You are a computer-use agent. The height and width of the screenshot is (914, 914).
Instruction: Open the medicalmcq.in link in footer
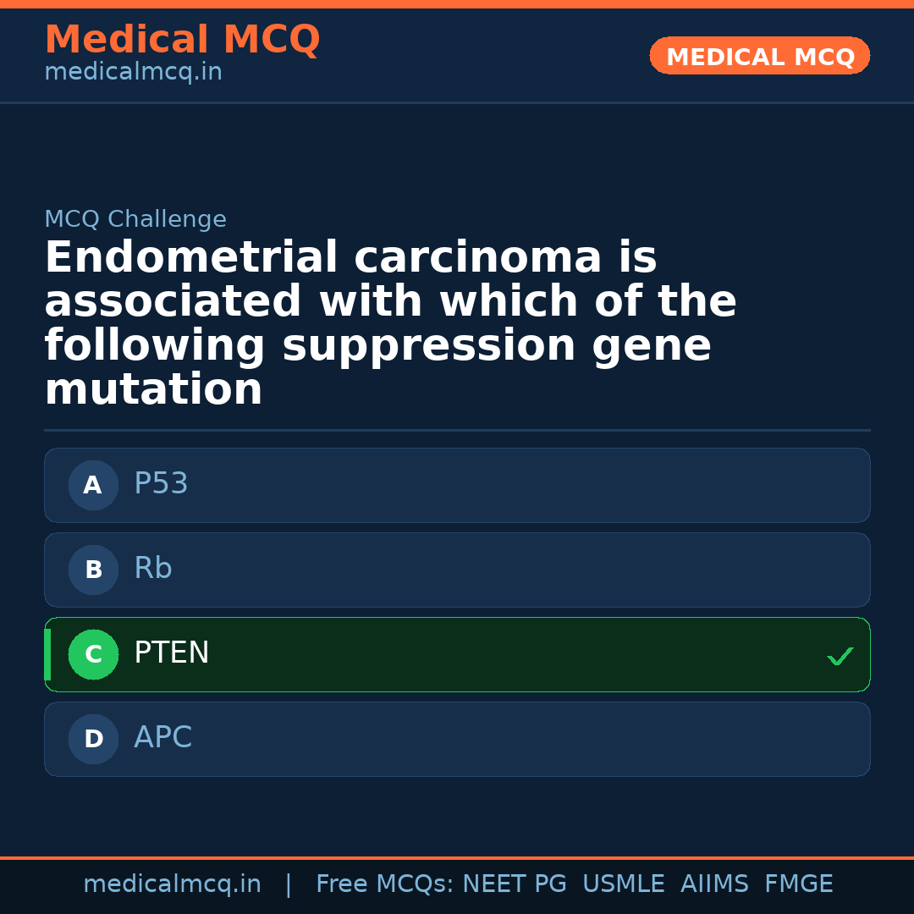click(172, 884)
